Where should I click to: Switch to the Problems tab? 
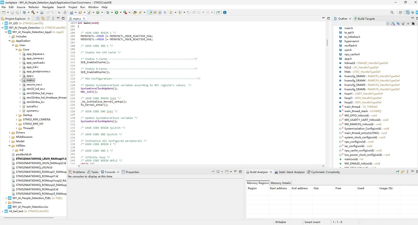(x=77, y=172)
